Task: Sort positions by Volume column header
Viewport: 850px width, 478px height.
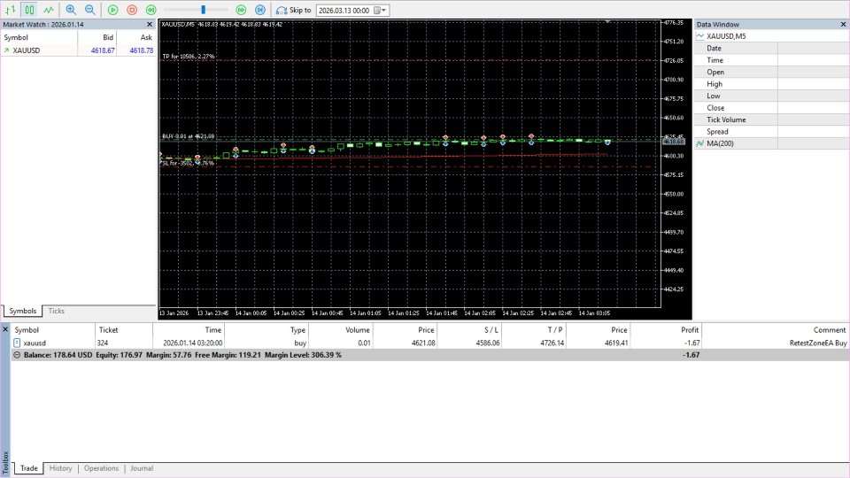Action: tap(341, 329)
